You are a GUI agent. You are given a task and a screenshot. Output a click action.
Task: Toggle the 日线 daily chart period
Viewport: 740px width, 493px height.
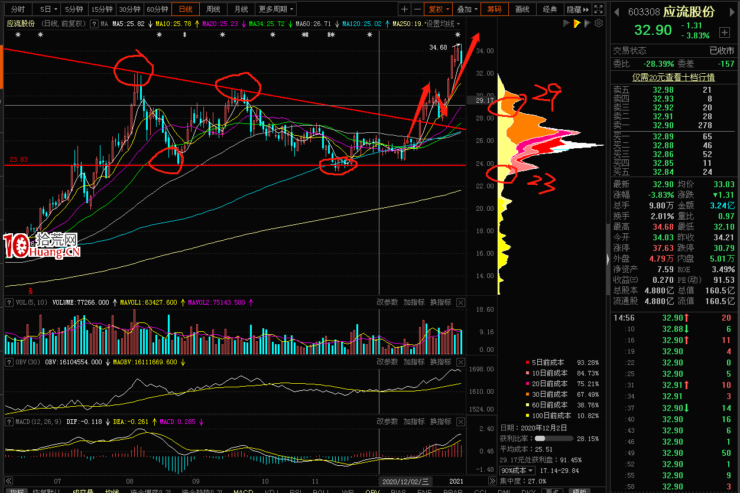click(x=186, y=9)
